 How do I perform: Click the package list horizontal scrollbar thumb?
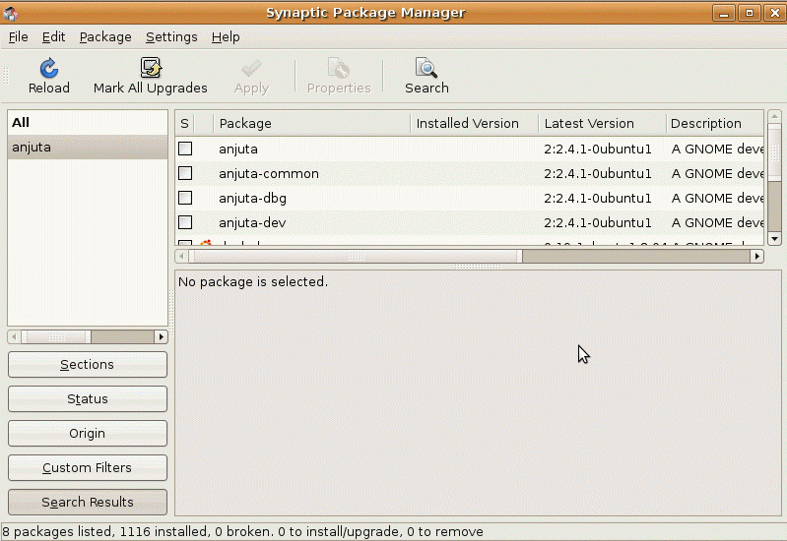click(x=355, y=256)
